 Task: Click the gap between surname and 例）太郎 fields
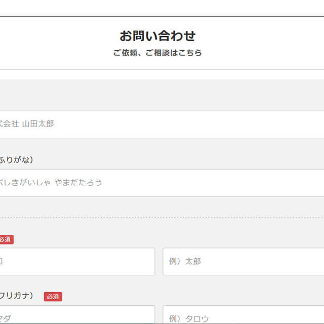tap(159, 262)
